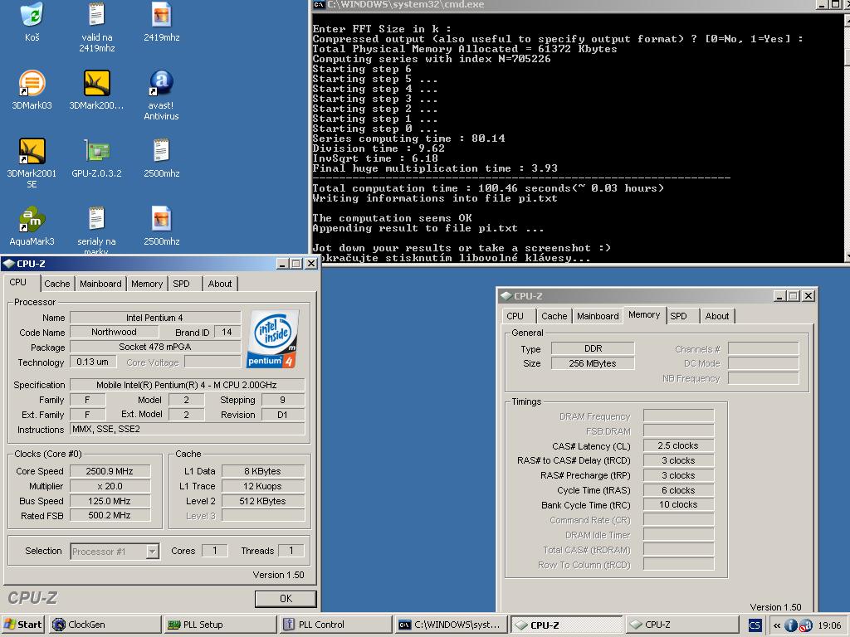This screenshot has width=850, height=637.
Task: Expand hidden tray icons with the chevron
Action: point(776,625)
